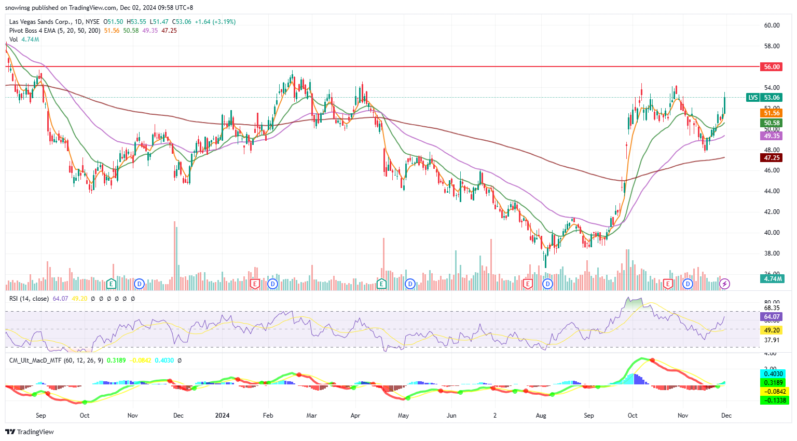Click the yellow -0.0842 MACD axis label
This screenshot has height=441, width=797.
[x=774, y=391]
